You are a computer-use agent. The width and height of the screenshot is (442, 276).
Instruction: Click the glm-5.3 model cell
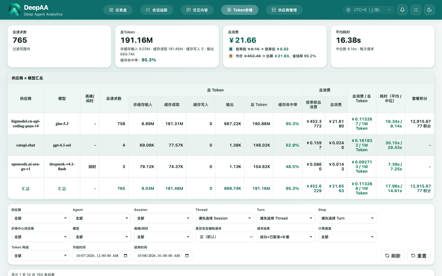62,124
